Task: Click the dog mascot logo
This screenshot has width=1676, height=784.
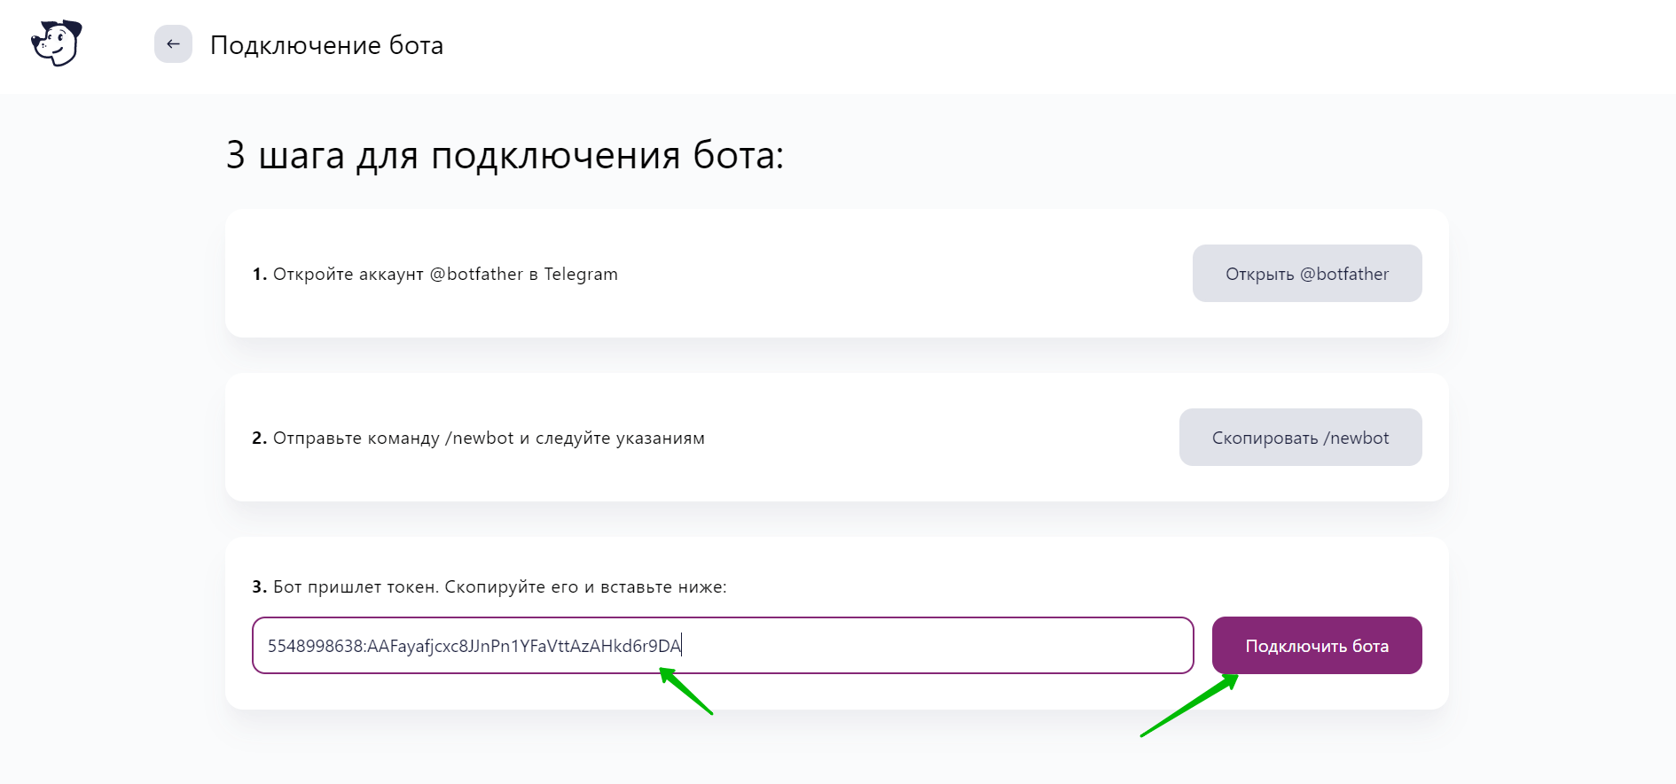Action: pyautogui.click(x=57, y=43)
